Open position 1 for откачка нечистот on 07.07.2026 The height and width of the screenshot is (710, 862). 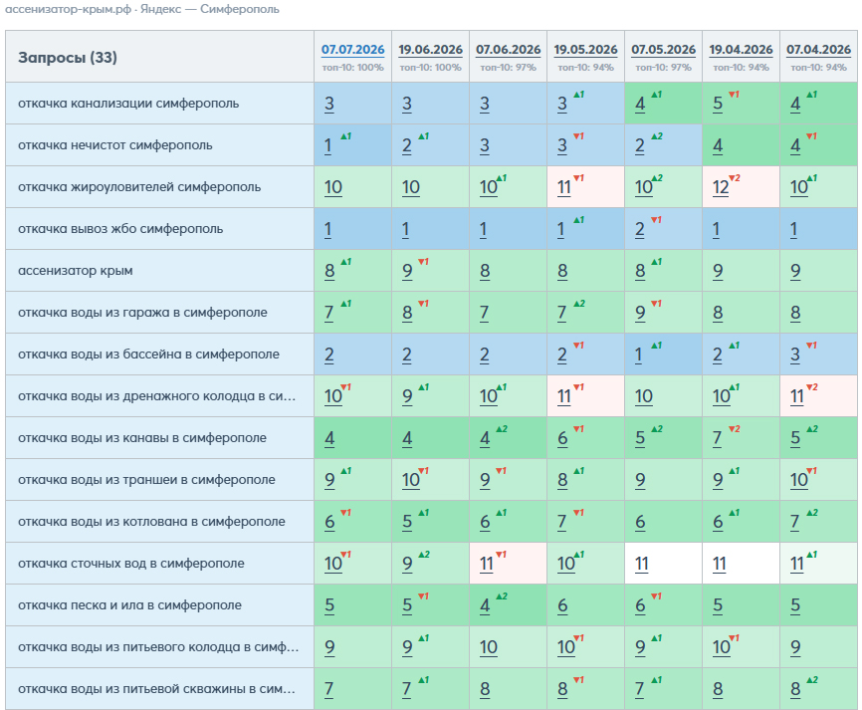[328, 145]
